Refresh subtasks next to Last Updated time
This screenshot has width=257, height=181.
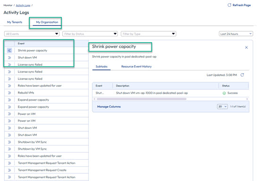[242, 75]
